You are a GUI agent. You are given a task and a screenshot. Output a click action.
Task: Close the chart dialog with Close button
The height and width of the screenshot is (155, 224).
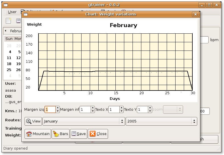pos(98,134)
